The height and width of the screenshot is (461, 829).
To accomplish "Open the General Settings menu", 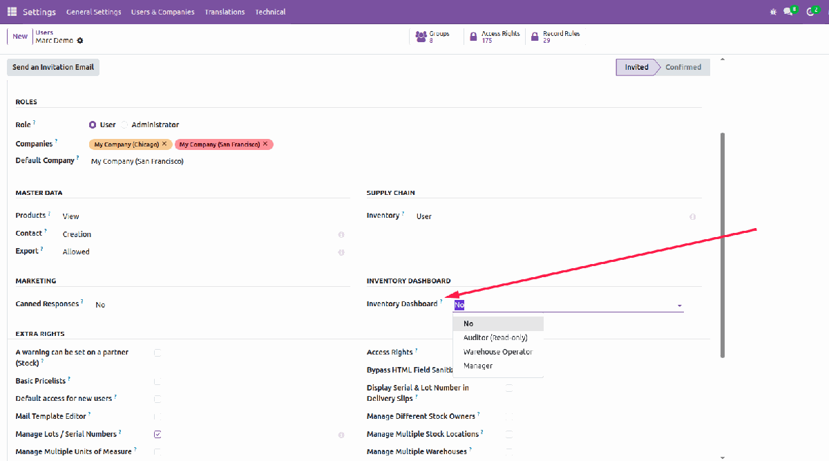I will 94,12.
